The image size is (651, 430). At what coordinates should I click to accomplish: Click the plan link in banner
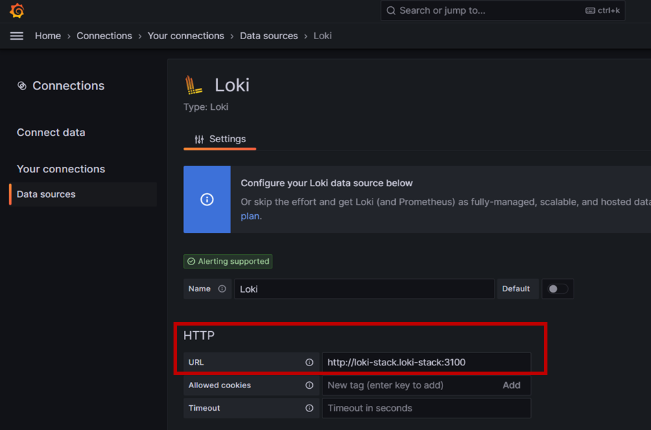[x=250, y=216]
